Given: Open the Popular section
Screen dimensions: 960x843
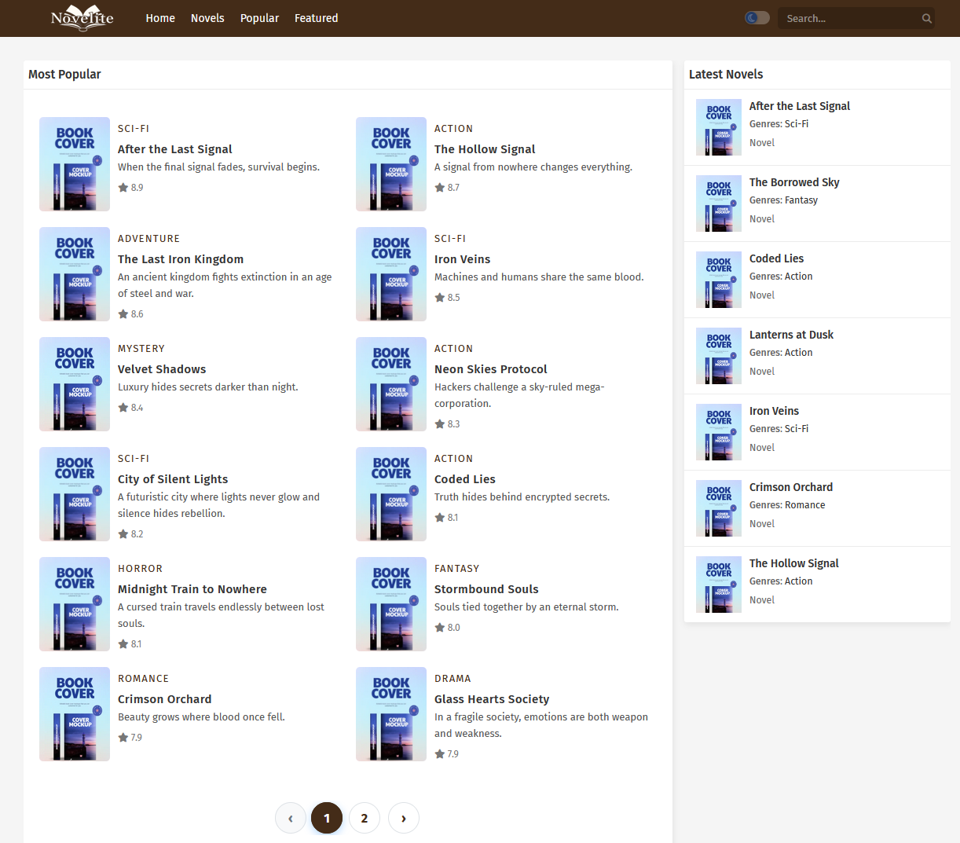Looking at the screenshot, I should (259, 18).
